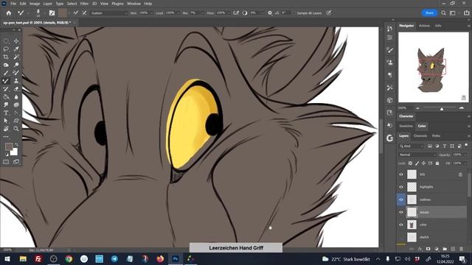Viewport: 472px width, 265px height.
Task: Select the Lasso tool
Action: 6,49
